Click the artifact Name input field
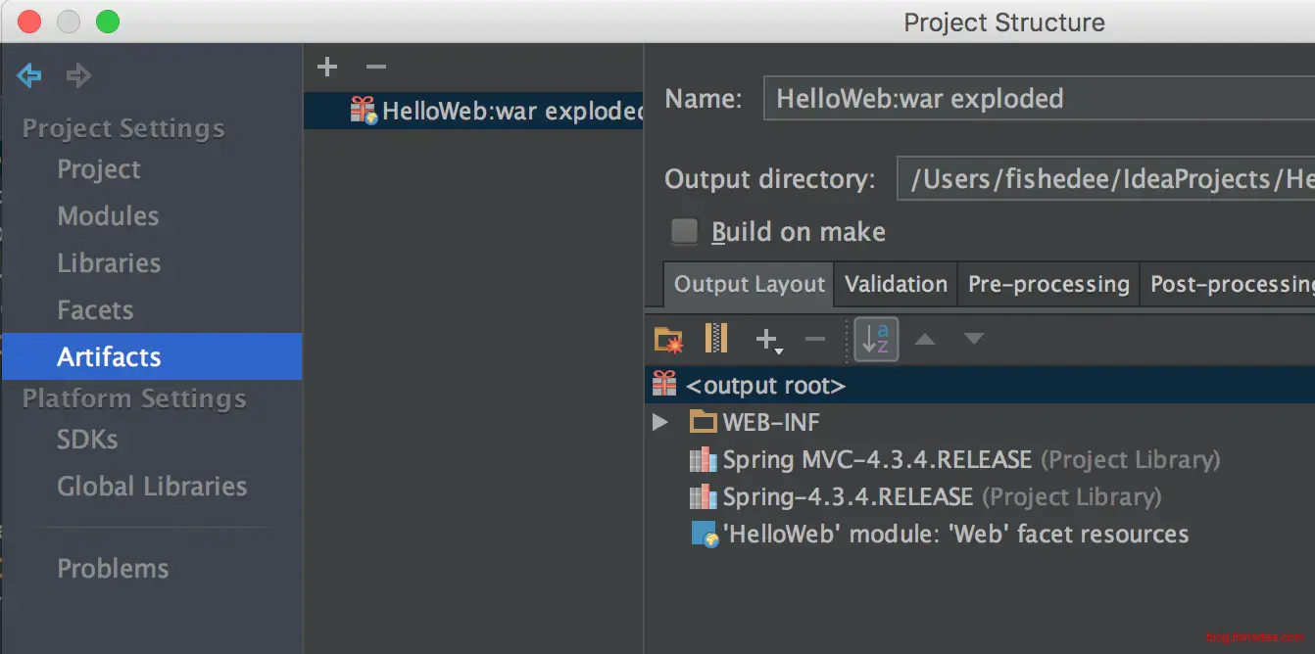Viewport: 1315px width, 654px height. pyautogui.click(x=1039, y=99)
